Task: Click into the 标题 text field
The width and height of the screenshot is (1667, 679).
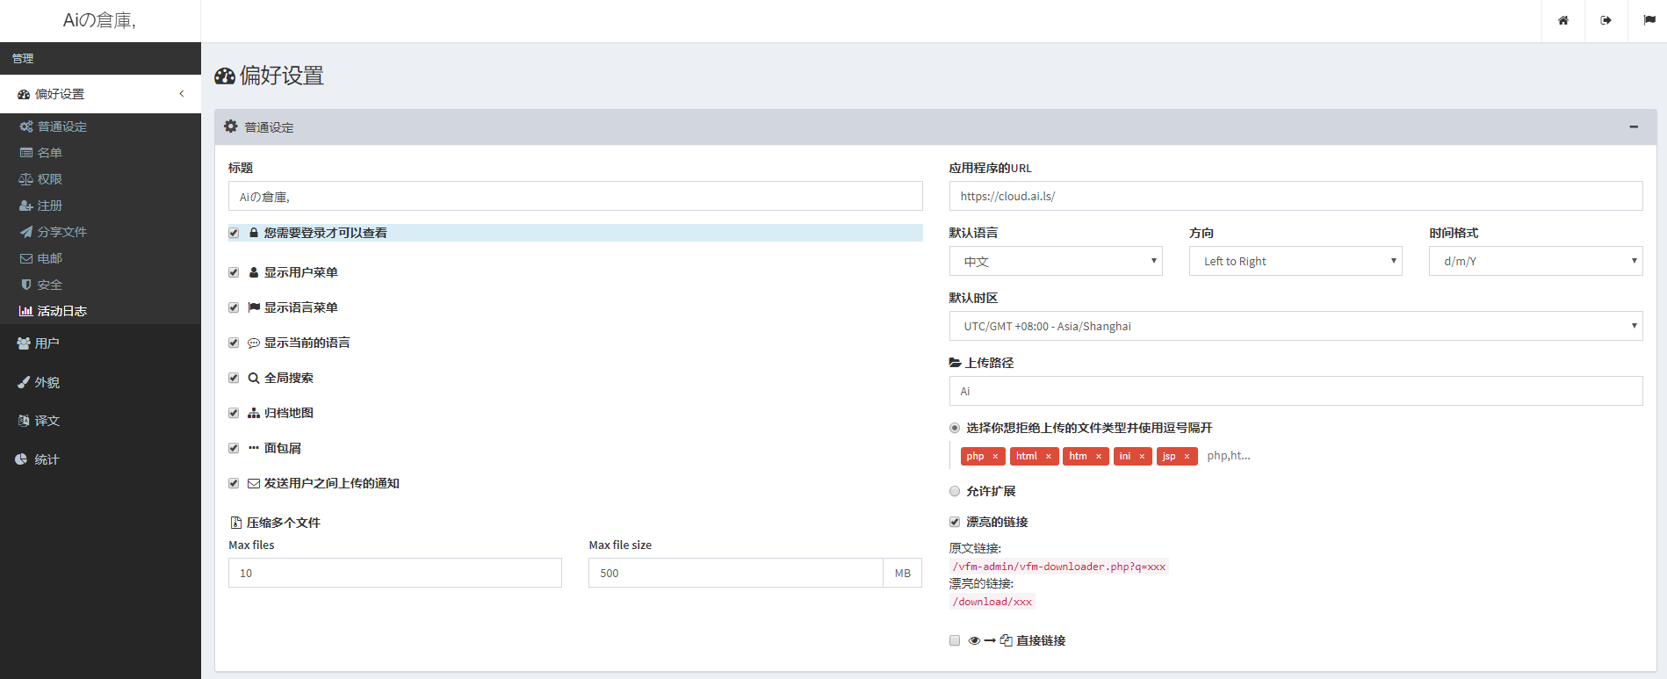Action: pyautogui.click(x=575, y=196)
